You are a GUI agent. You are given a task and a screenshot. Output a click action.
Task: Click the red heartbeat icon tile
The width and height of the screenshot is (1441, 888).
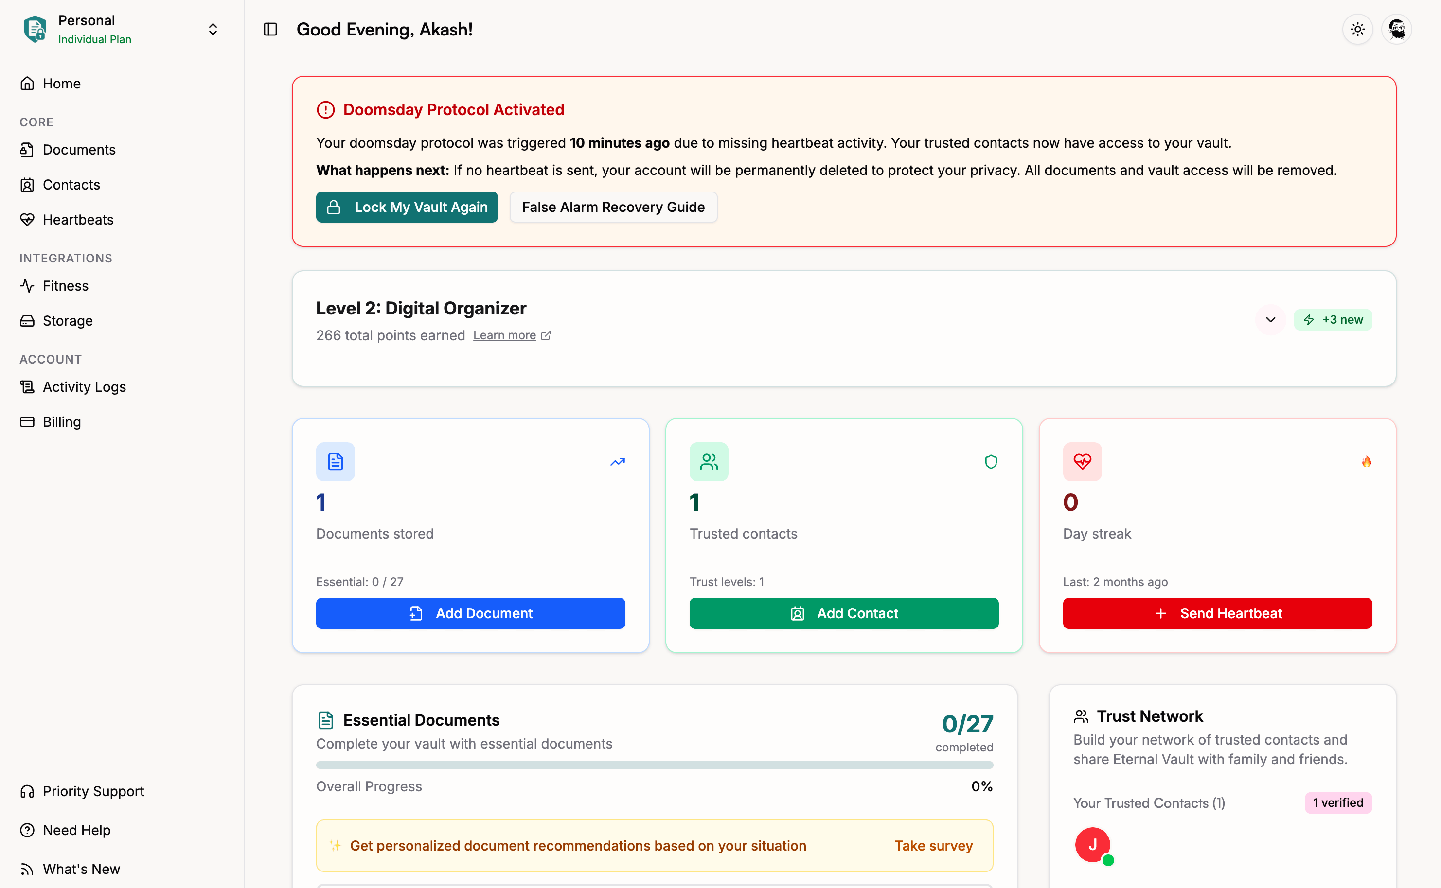[1082, 462]
